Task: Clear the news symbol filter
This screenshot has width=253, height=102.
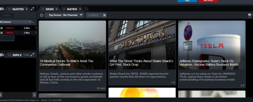Action: [104, 15]
